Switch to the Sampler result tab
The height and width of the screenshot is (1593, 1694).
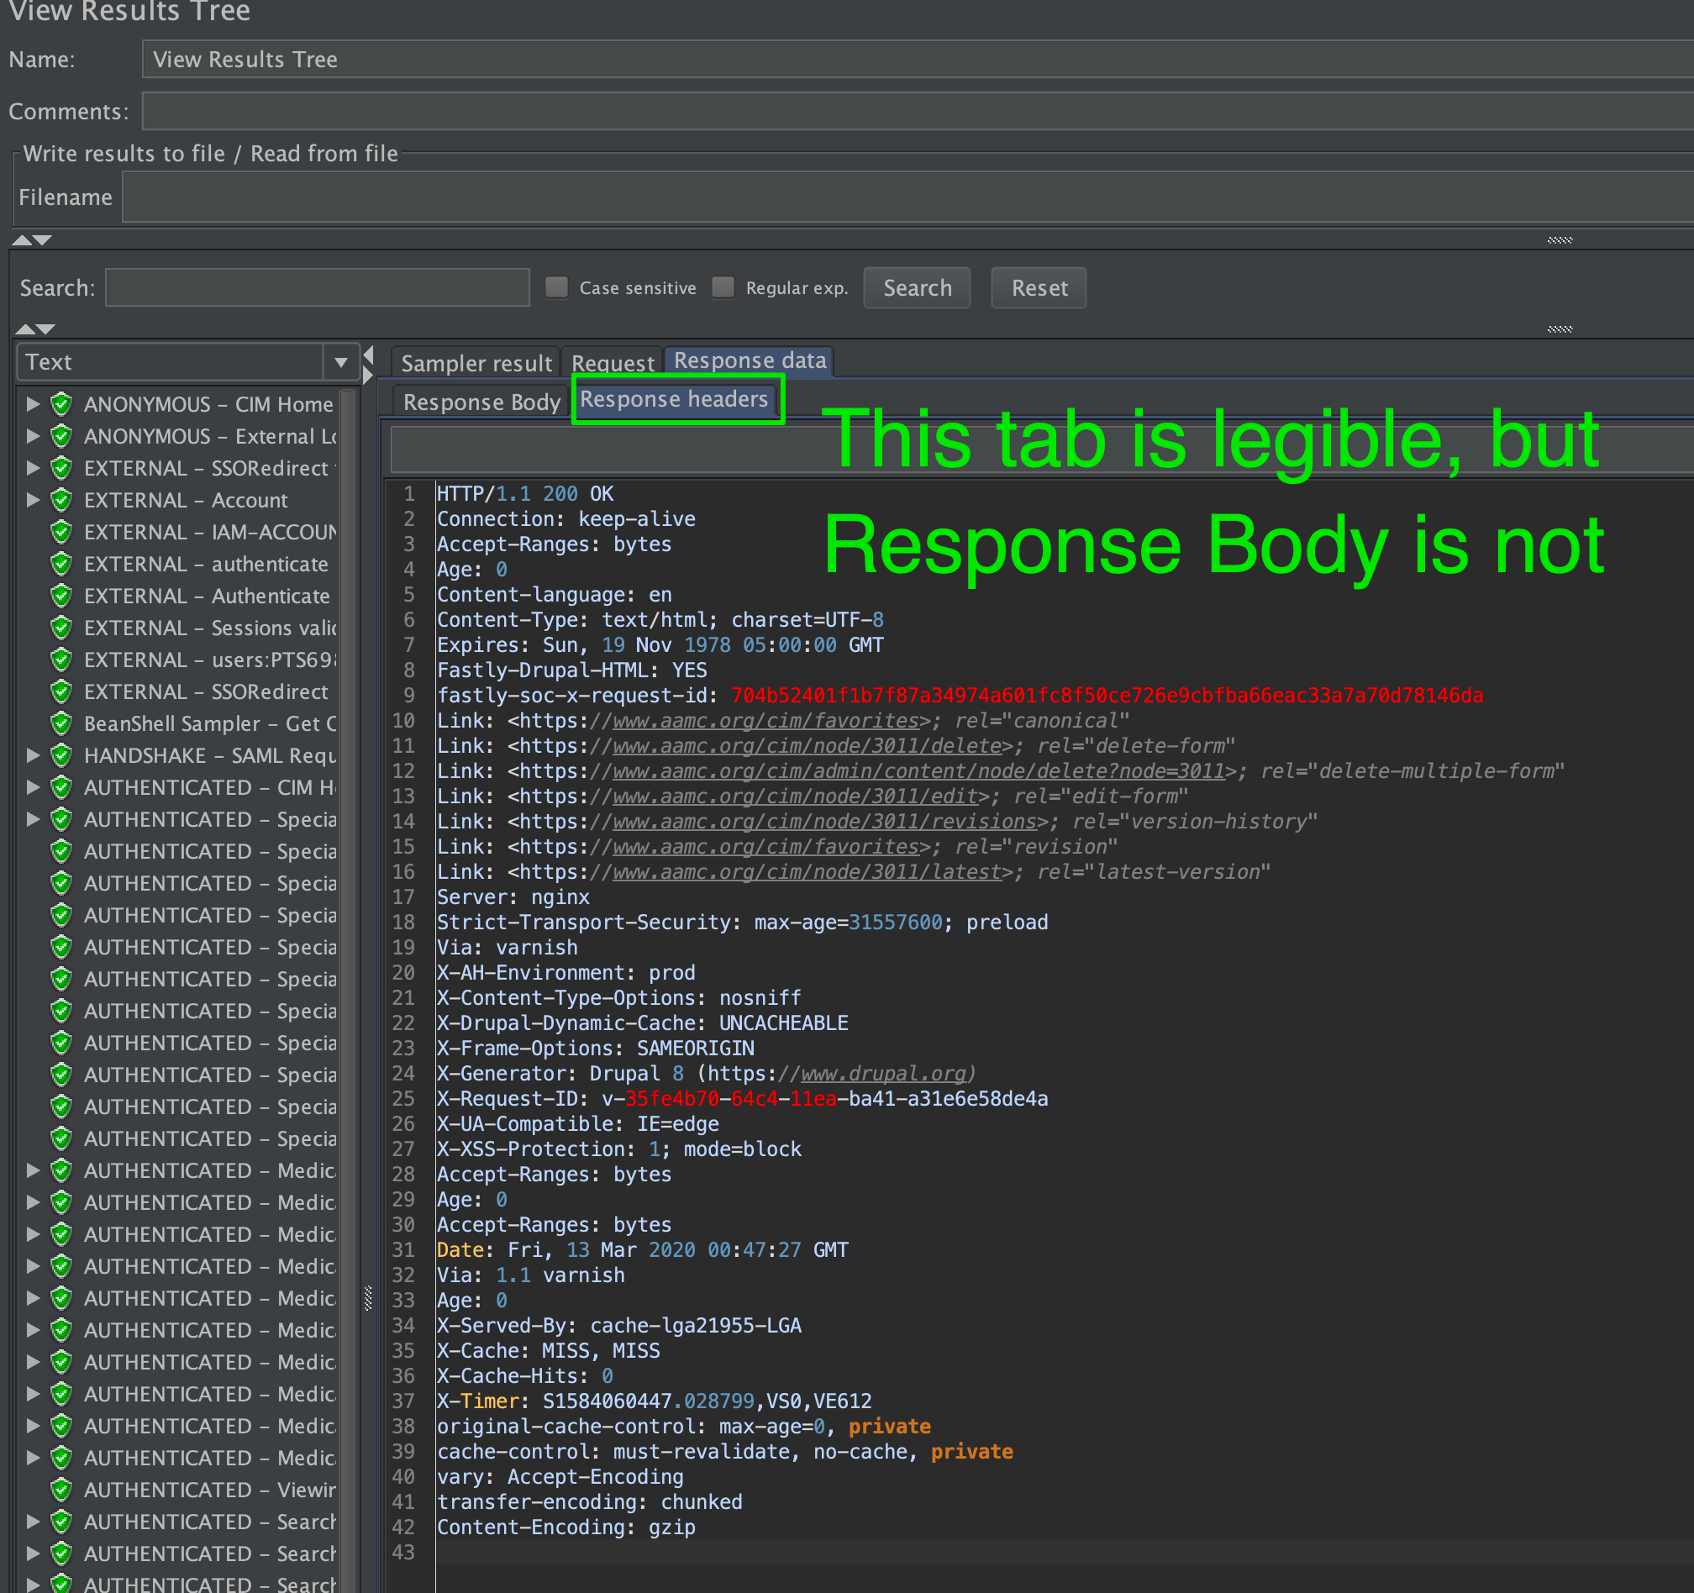(476, 363)
